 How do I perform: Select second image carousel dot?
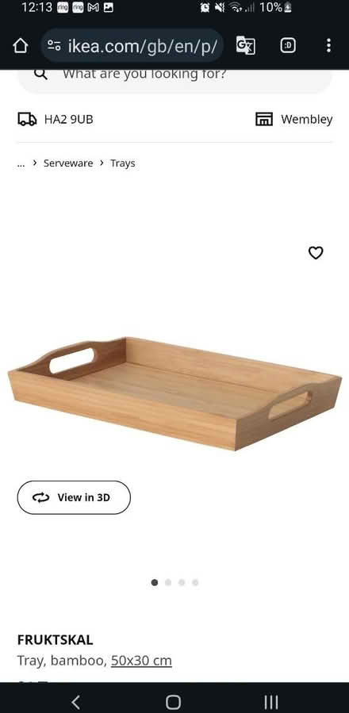(x=168, y=582)
